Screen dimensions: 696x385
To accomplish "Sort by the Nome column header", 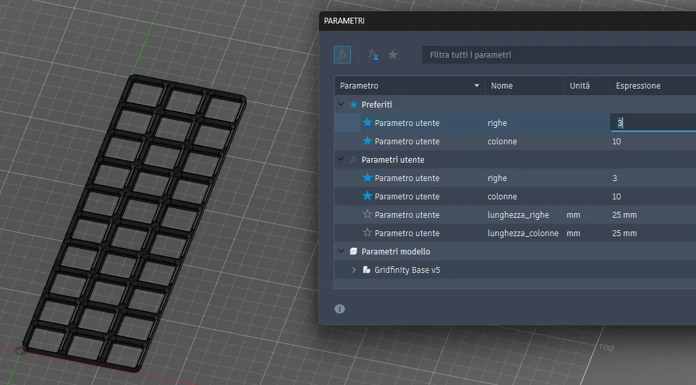I will tap(524, 85).
